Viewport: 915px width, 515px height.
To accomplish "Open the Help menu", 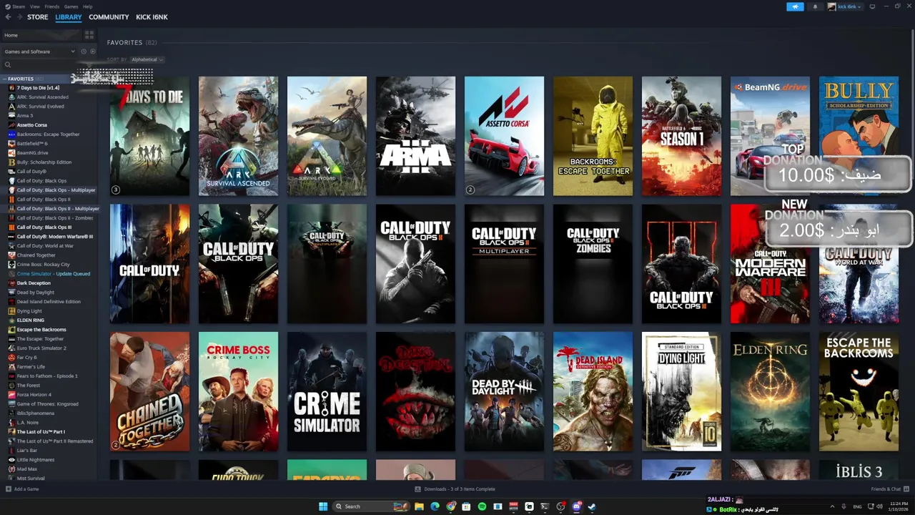I will coord(87,6).
